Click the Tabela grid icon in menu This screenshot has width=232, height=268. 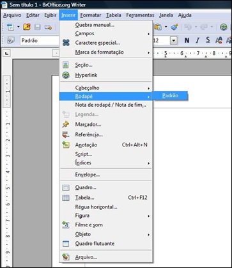(x=66, y=198)
